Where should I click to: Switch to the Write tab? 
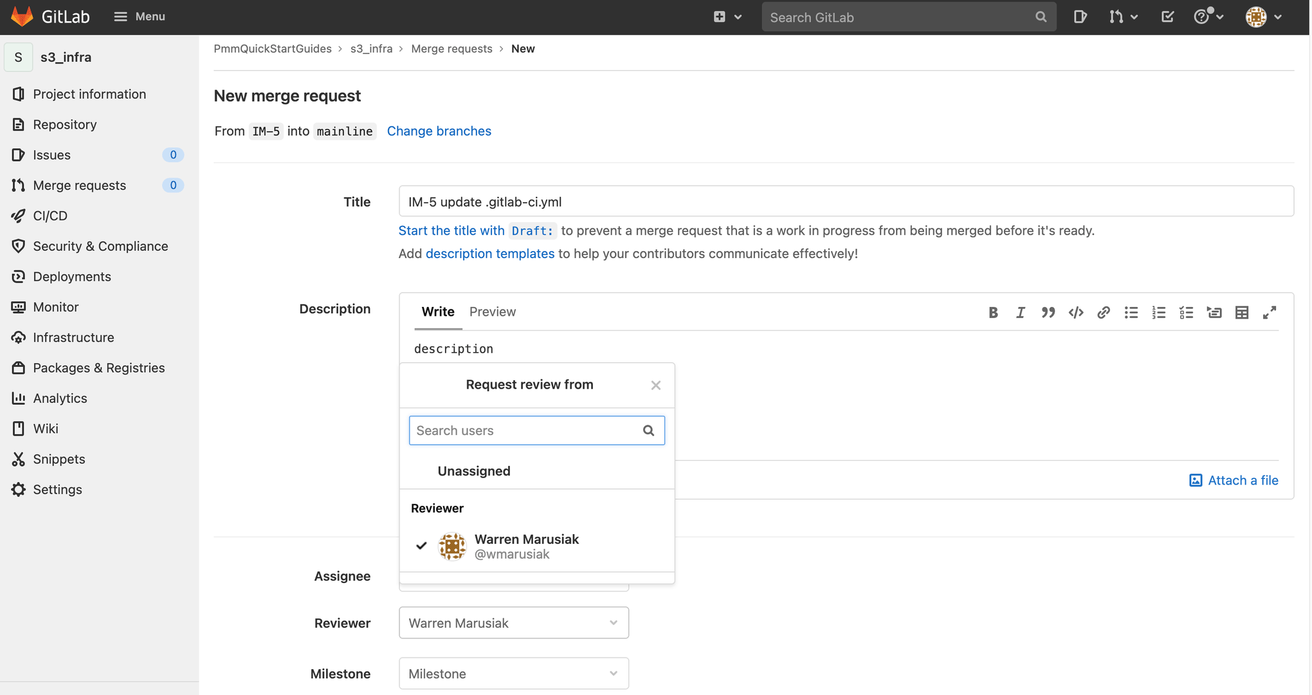click(437, 310)
